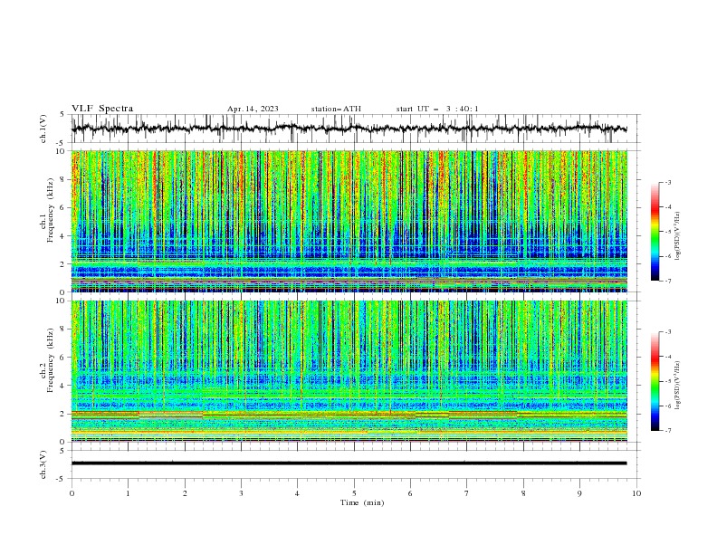Click the time axis tick label "7"
Image resolution: width=717 pixels, height=554 pixels.
pos(467,493)
